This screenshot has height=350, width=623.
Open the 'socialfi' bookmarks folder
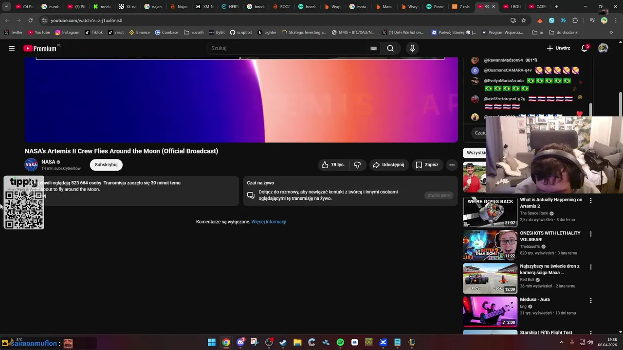point(194,33)
